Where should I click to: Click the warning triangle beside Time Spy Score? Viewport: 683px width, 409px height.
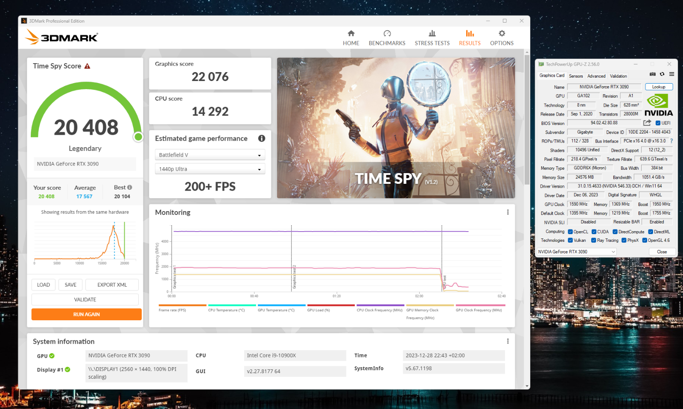pyautogui.click(x=87, y=66)
